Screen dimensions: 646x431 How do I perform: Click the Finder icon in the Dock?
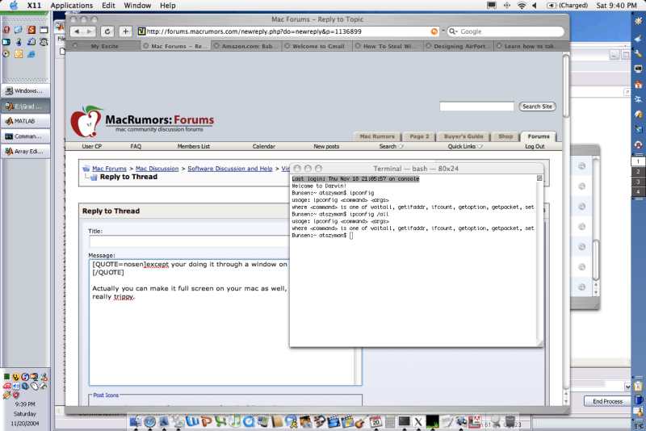136,421
